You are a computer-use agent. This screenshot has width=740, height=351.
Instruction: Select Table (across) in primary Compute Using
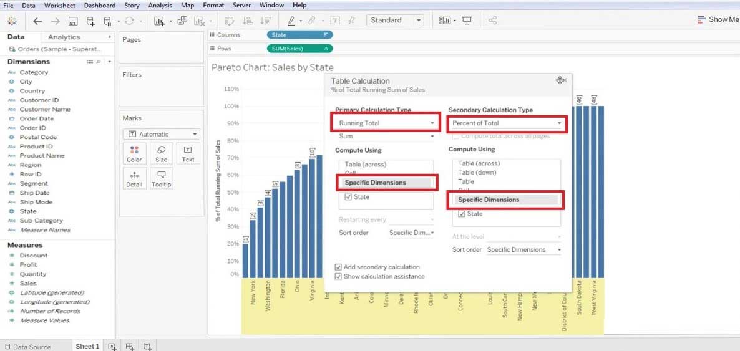pos(365,164)
